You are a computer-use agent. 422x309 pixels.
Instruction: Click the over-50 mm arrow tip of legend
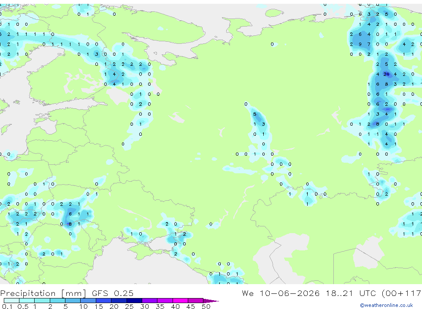[x=211, y=301]
